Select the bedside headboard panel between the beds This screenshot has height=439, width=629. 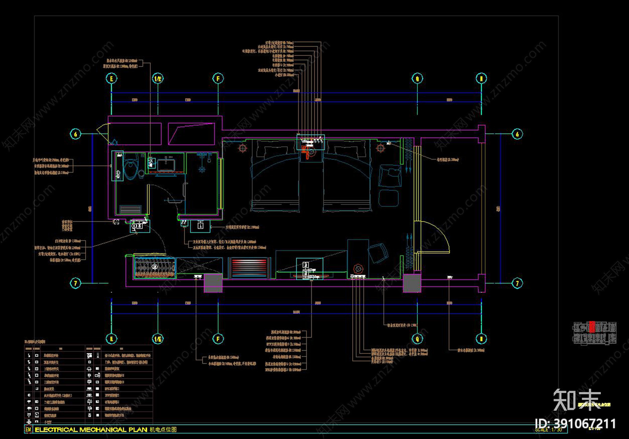[311, 142]
